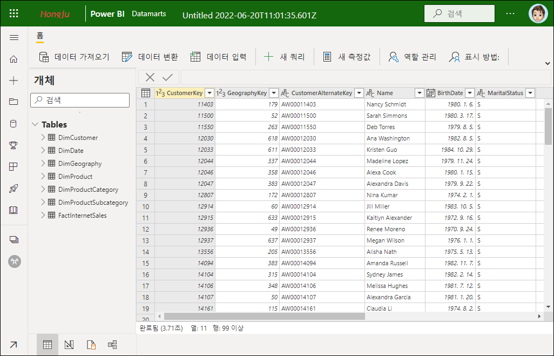
Task: Click the table select-all corner icon
Action: point(146,93)
